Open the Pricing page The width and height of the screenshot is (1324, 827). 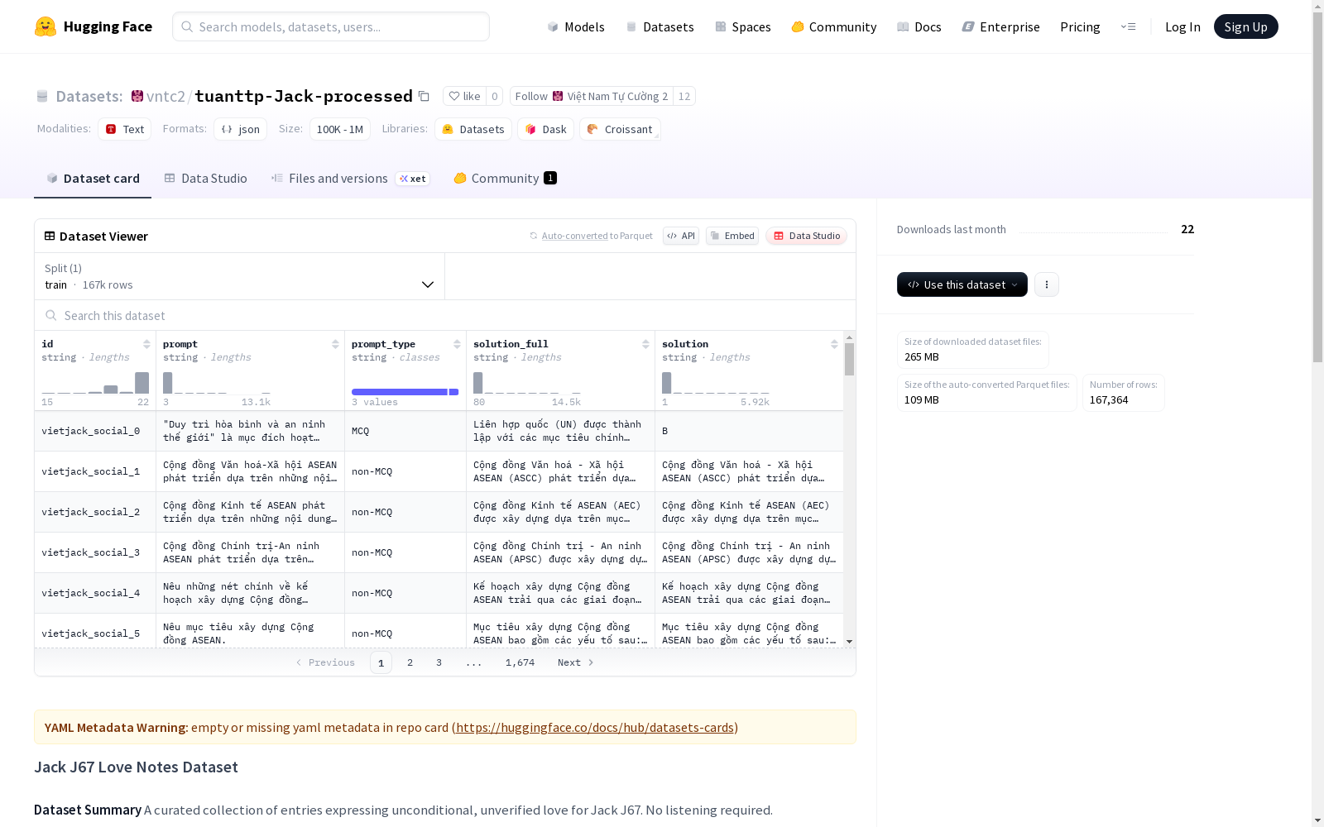[1080, 26]
